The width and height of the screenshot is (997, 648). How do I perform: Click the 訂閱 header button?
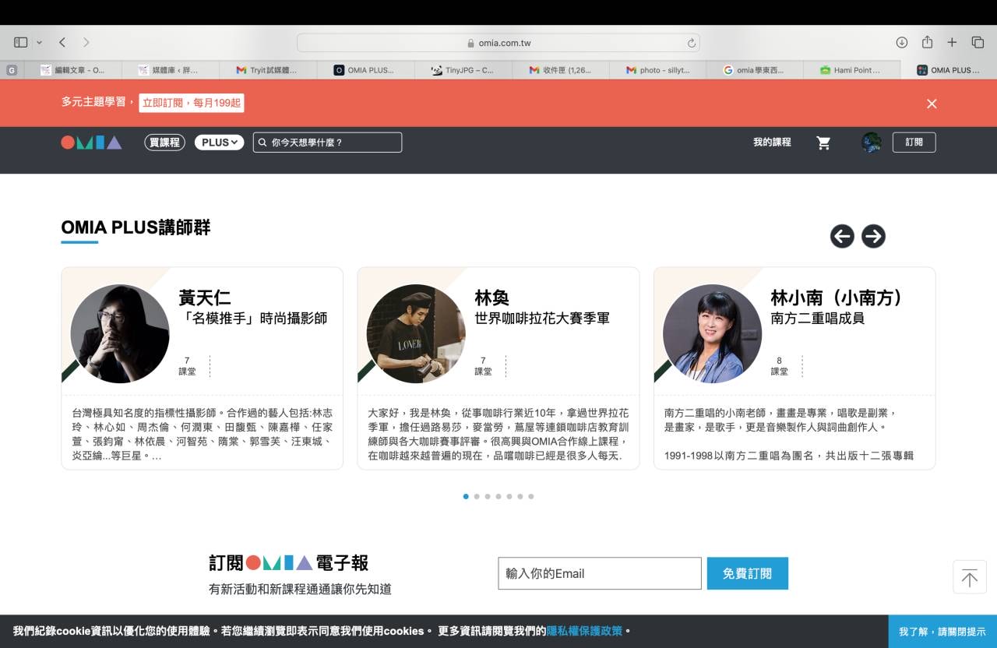(914, 143)
